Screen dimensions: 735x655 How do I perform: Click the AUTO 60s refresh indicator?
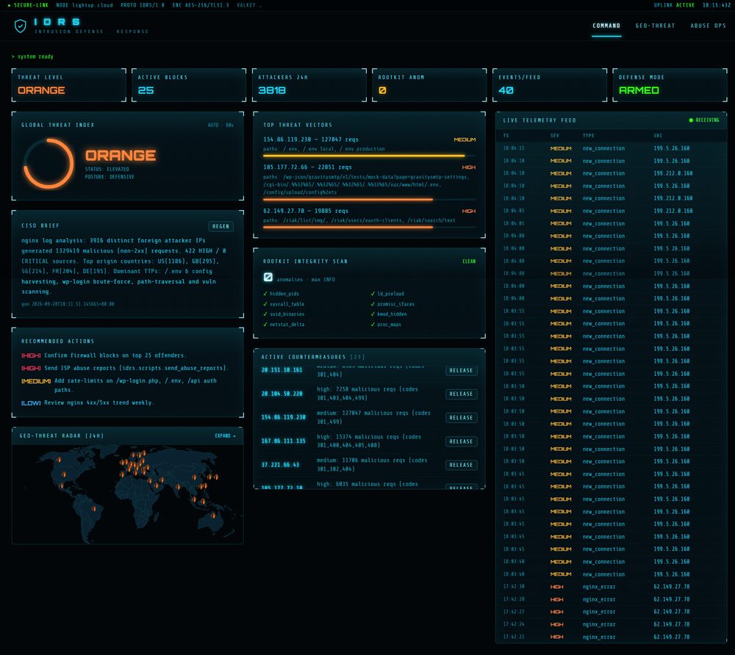click(220, 125)
